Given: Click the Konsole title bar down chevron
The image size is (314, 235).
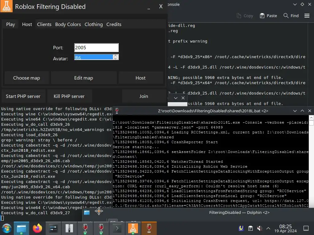Looking at the screenshot, I should point(295,4).
